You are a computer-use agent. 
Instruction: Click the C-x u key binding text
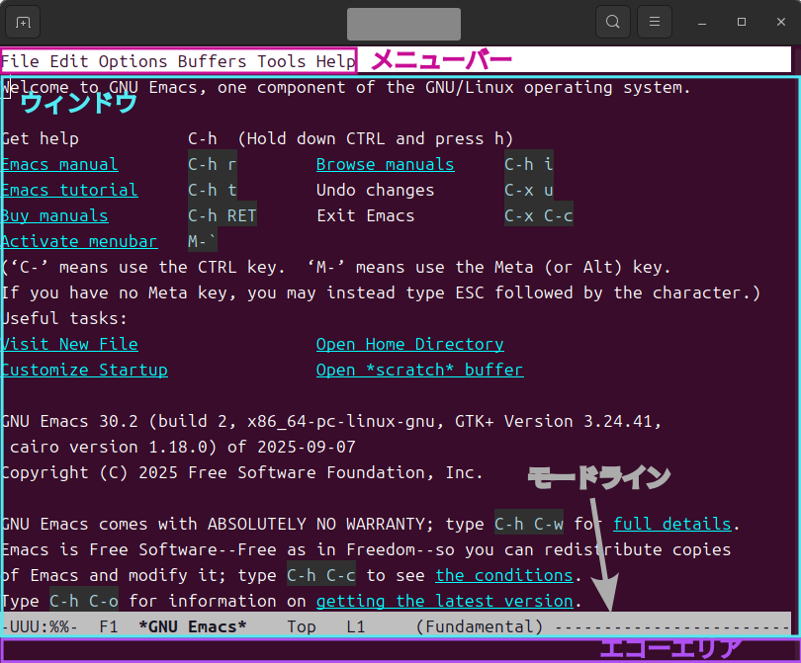529,190
